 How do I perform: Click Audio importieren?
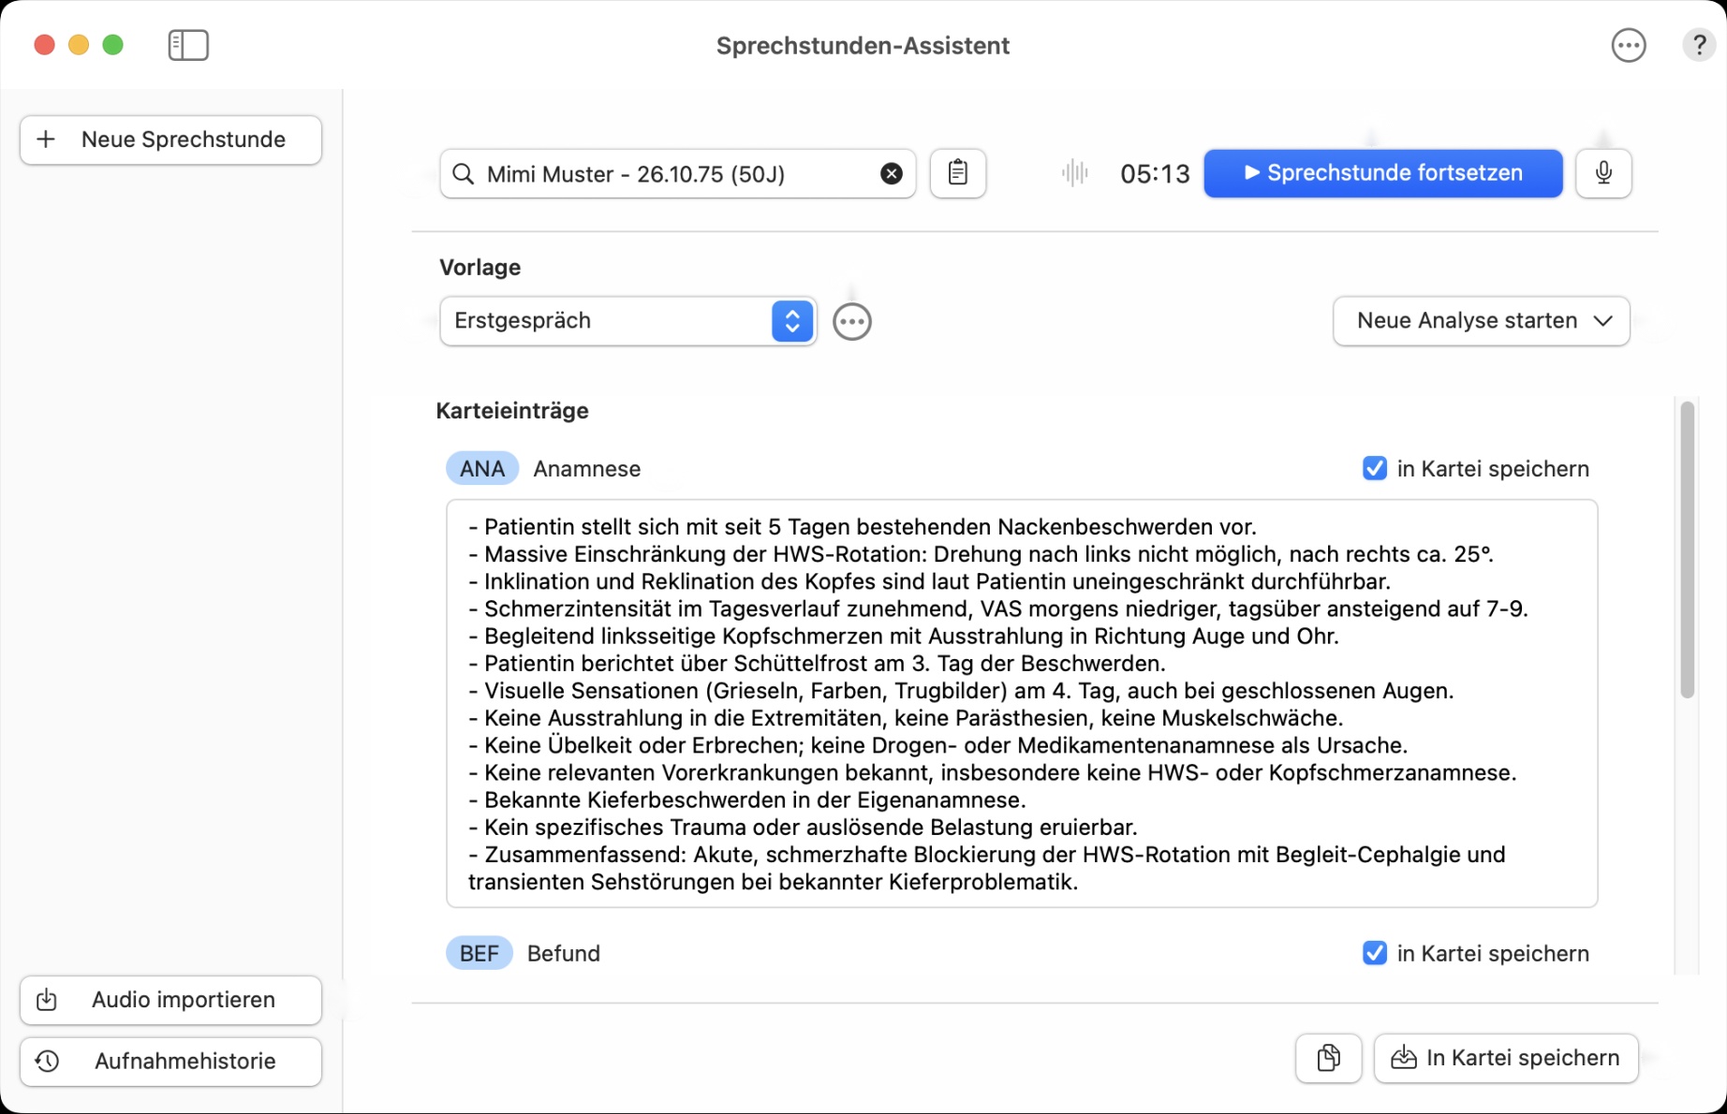point(170,1000)
